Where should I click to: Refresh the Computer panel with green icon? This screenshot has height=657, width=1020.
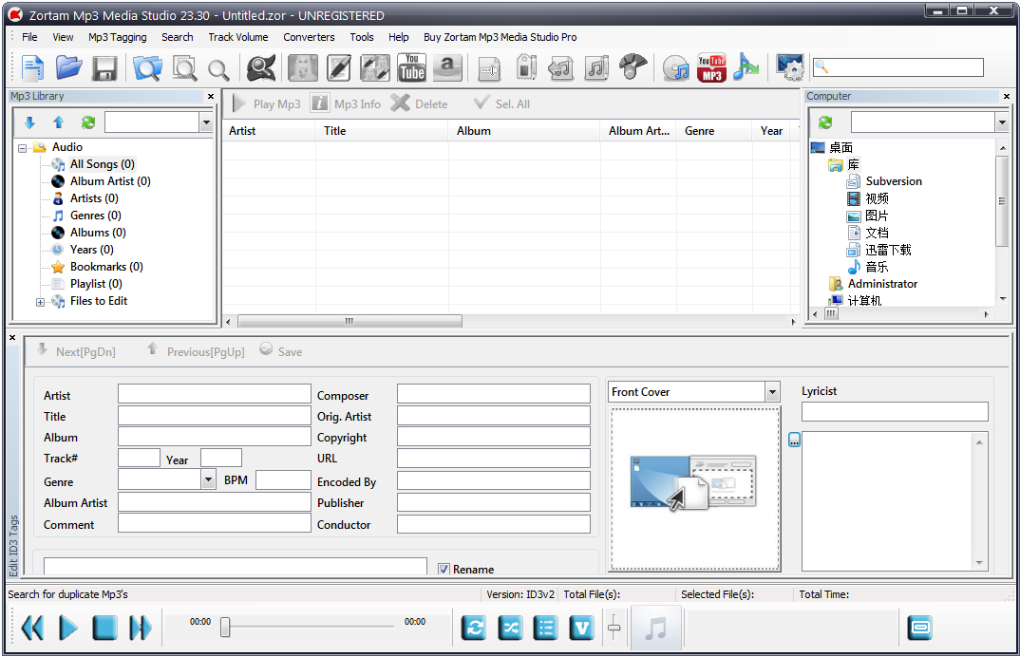point(825,122)
